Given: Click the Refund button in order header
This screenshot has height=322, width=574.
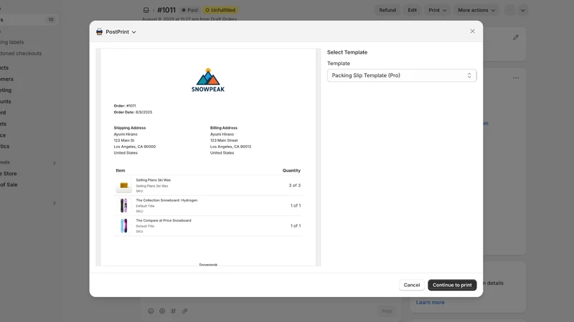Looking at the screenshot, I should [x=387, y=10].
